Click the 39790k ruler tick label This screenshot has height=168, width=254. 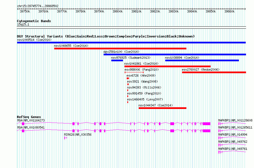pyautogui.click(x=99, y=11)
